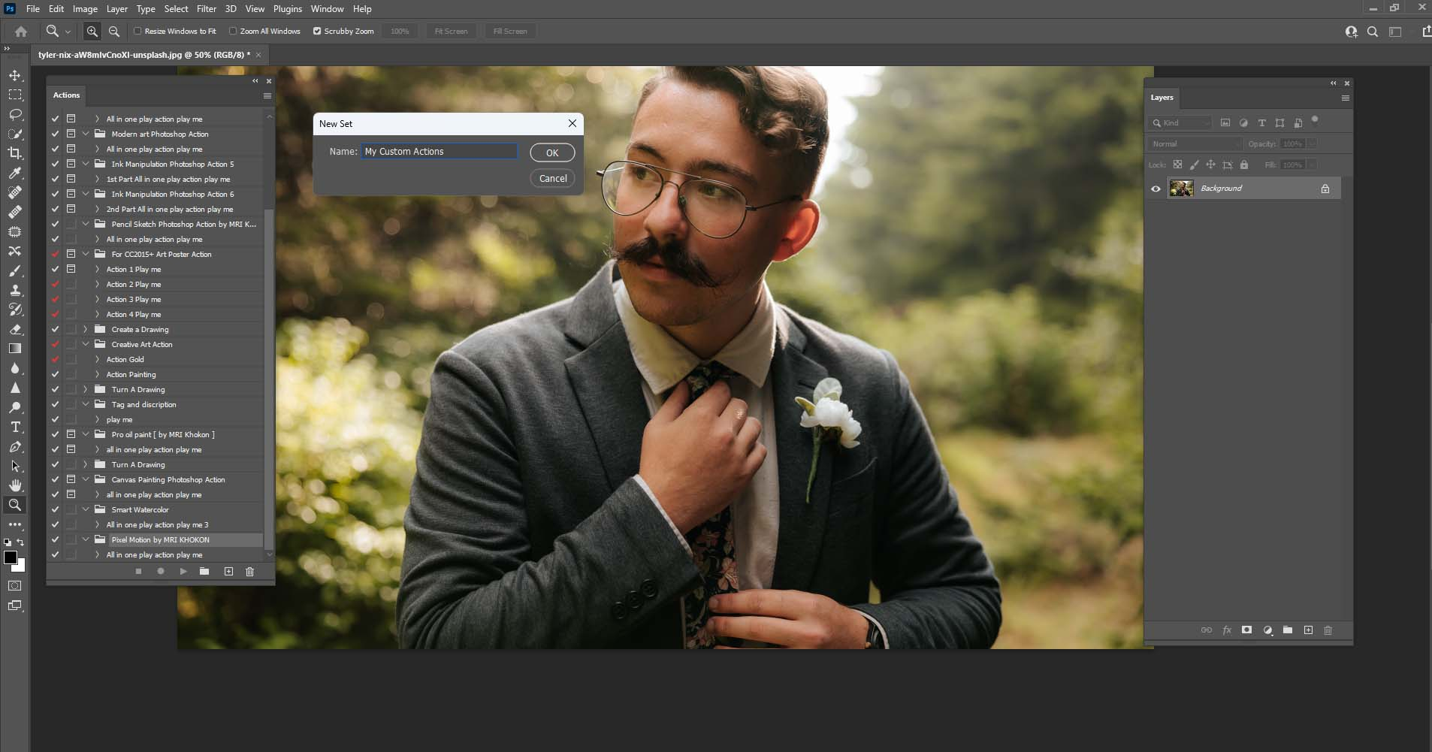Click the Delete action trash icon
Image resolution: width=1432 pixels, height=752 pixels.
pyautogui.click(x=250, y=572)
